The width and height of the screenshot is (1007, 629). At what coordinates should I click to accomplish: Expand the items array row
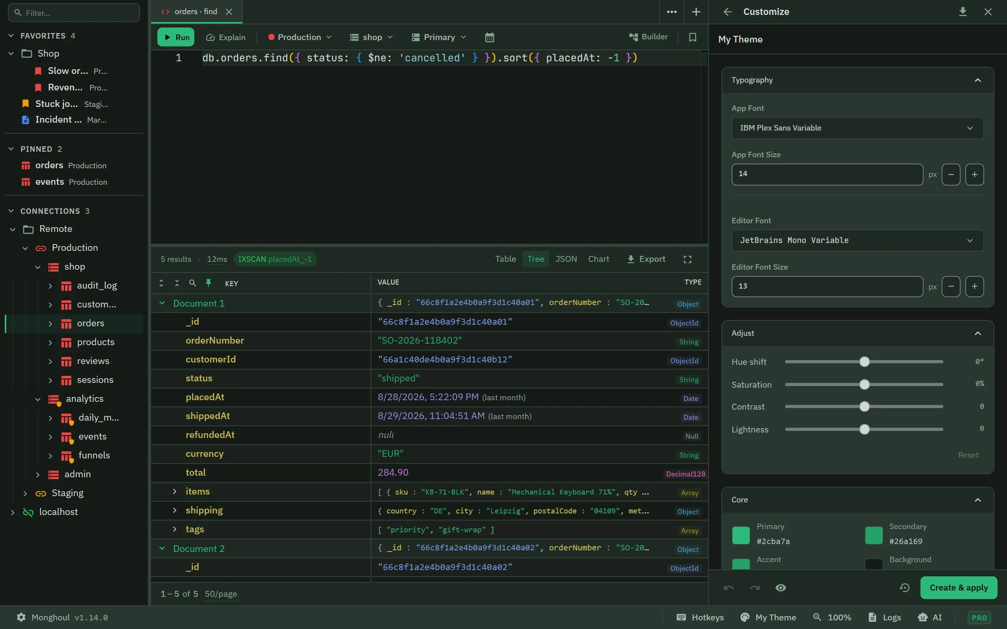click(x=175, y=491)
